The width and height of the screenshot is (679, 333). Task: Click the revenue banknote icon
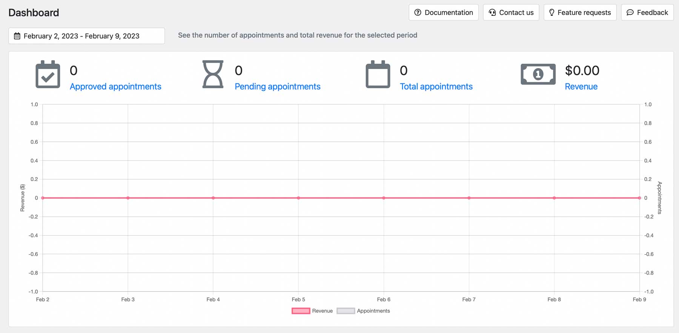(538, 74)
